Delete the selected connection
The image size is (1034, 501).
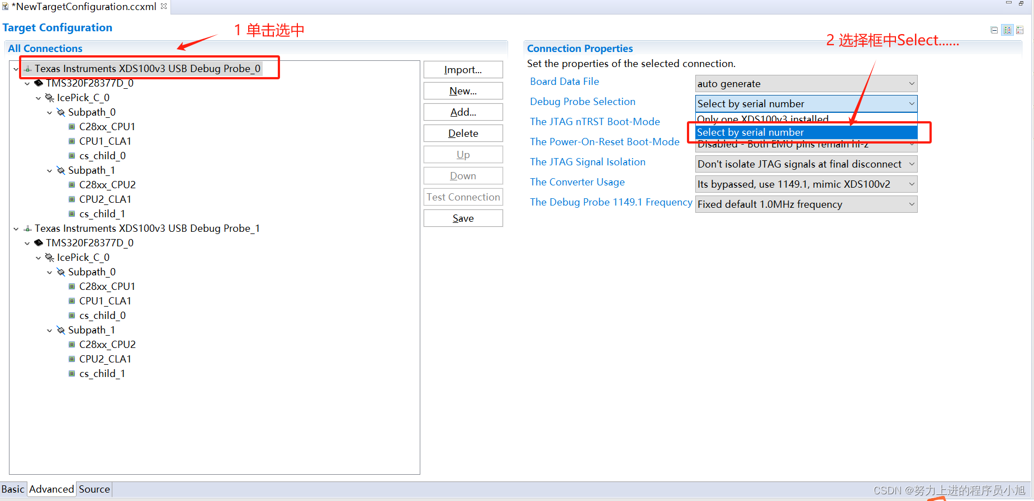coord(463,133)
